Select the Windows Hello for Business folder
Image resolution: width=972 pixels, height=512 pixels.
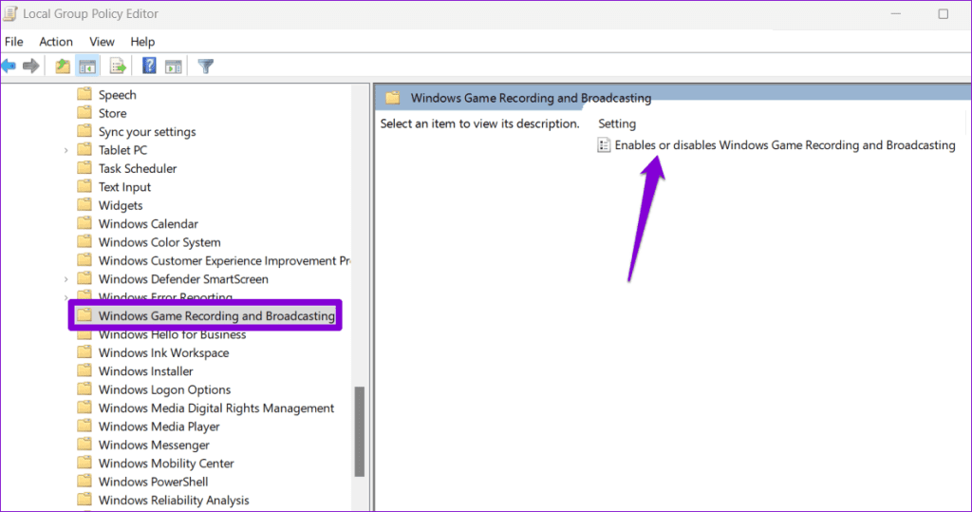[x=172, y=334]
